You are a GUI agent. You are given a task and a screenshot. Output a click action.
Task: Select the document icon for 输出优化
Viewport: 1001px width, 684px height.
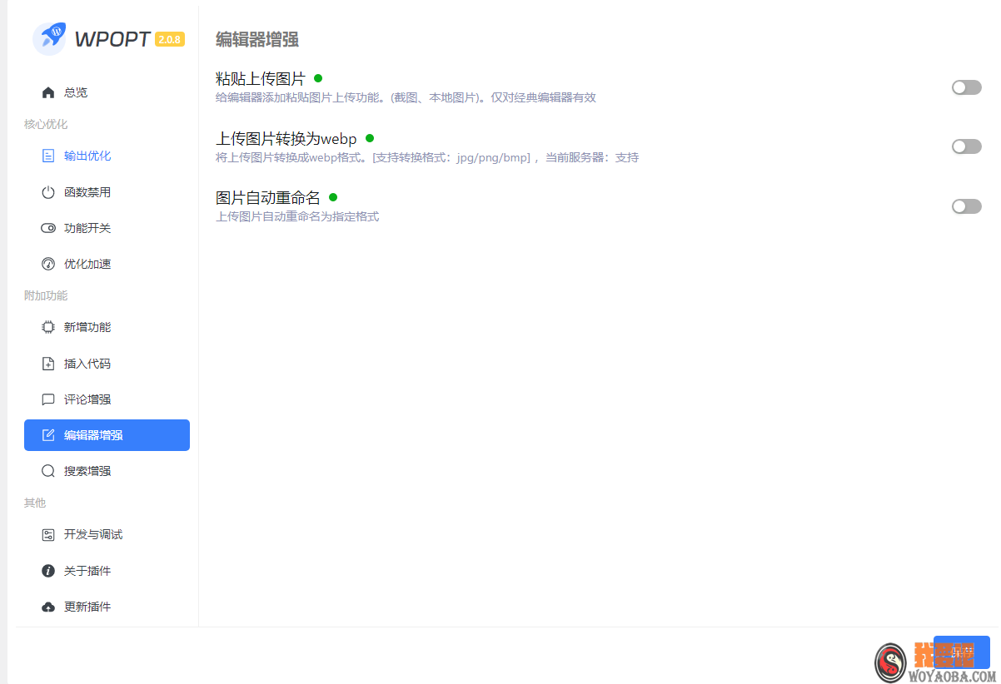(x=48, y=156)
